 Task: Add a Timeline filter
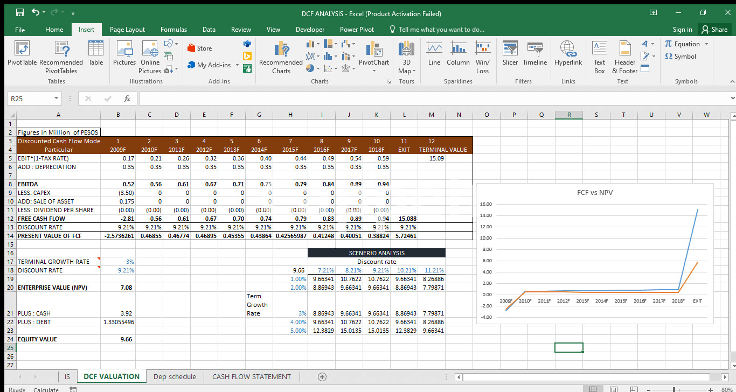[534, 55]
